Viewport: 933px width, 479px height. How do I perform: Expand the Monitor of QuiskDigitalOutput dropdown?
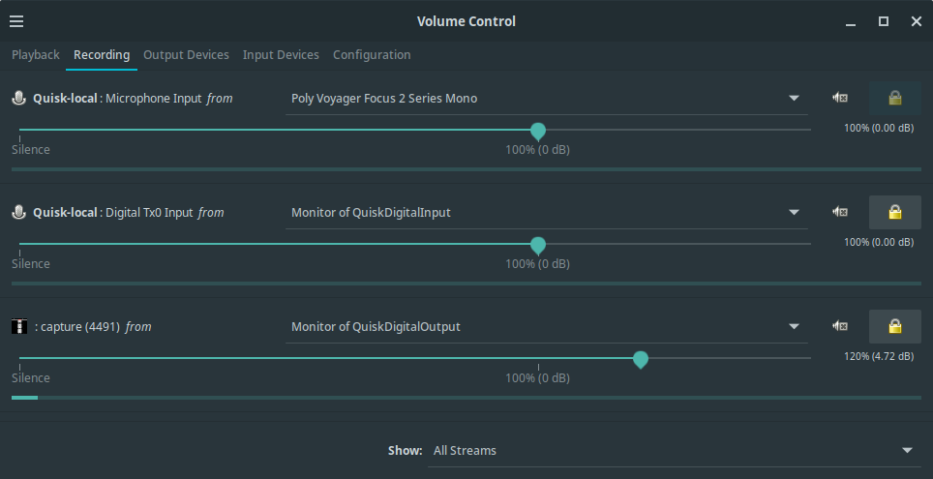click(547, 326)
